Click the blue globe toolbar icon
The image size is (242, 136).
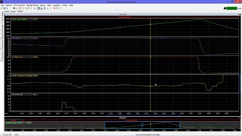[x=34, y=8]
